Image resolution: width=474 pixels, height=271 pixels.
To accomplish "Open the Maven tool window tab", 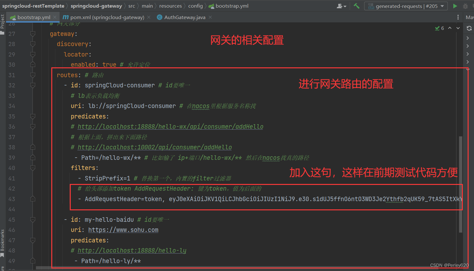I will (x=470, y=17).
